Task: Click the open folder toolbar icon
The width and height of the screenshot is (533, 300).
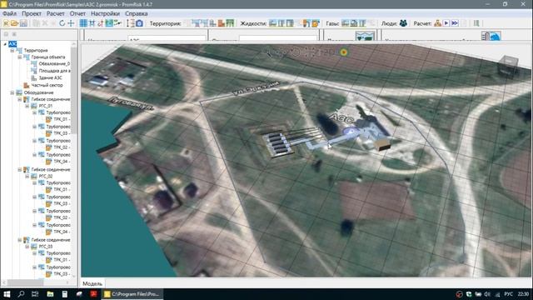Action: 15,23
